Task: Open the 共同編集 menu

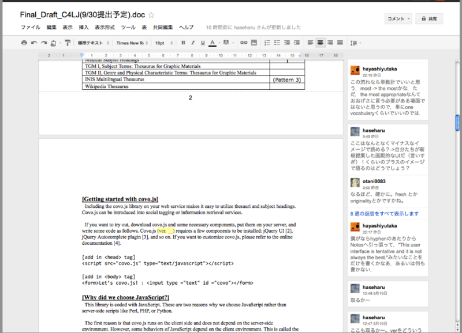Action: tap(163, 27)
